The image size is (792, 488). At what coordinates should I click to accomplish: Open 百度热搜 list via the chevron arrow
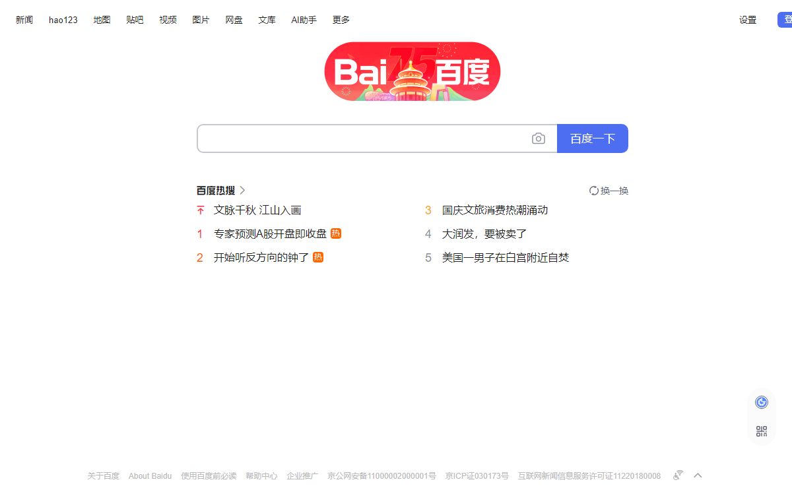pos(242,191)
